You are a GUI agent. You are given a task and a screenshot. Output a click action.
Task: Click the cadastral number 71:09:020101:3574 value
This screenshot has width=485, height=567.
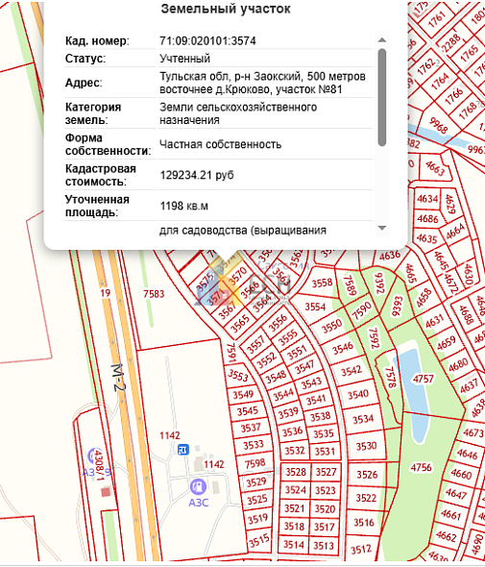point(207,41)
